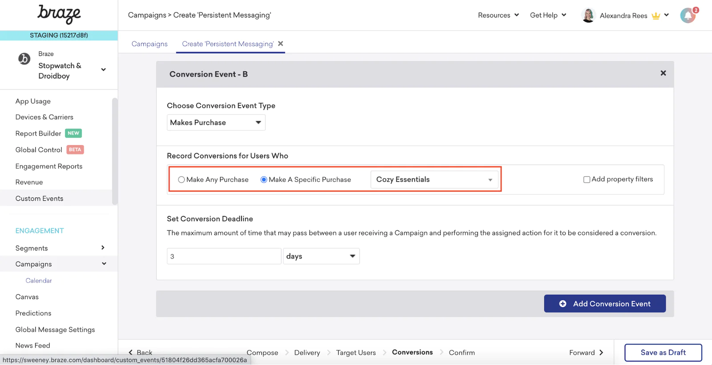Click the Stopwatch & Droidboy app icon
This screenshot has width=712, height=365.
[24, 59]
